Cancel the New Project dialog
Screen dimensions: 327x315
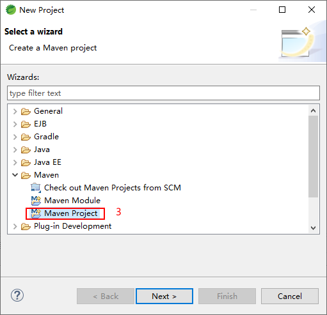[x=290, y=296]
